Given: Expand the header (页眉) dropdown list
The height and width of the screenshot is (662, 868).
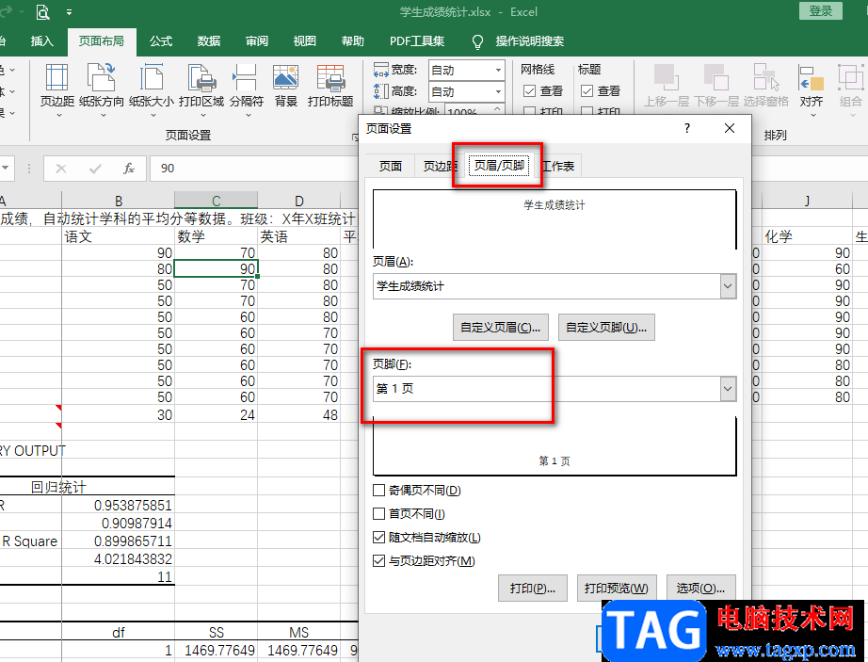Looking at the screenshot, I should pyautogui.click(x=728, y=286).
